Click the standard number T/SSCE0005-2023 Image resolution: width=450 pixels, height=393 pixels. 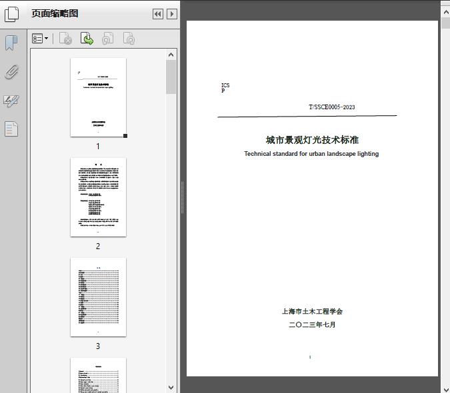coord(332,107)
